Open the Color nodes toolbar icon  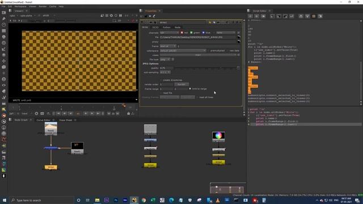click(x=4, y=36)
